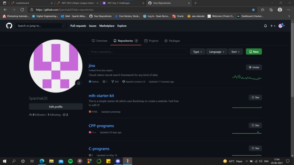
Task: Open starred repositories count 2
Action: pos(65,115)
